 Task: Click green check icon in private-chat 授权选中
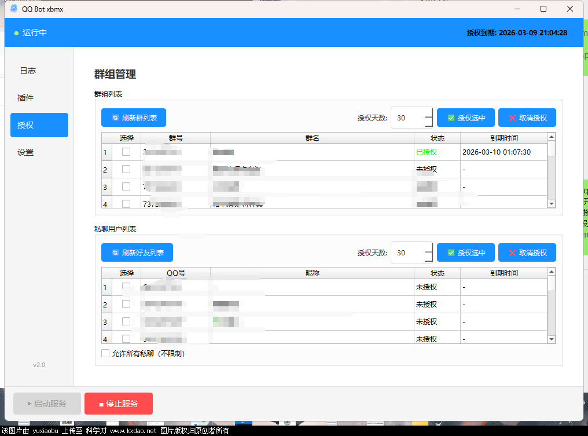pos(451,253)
